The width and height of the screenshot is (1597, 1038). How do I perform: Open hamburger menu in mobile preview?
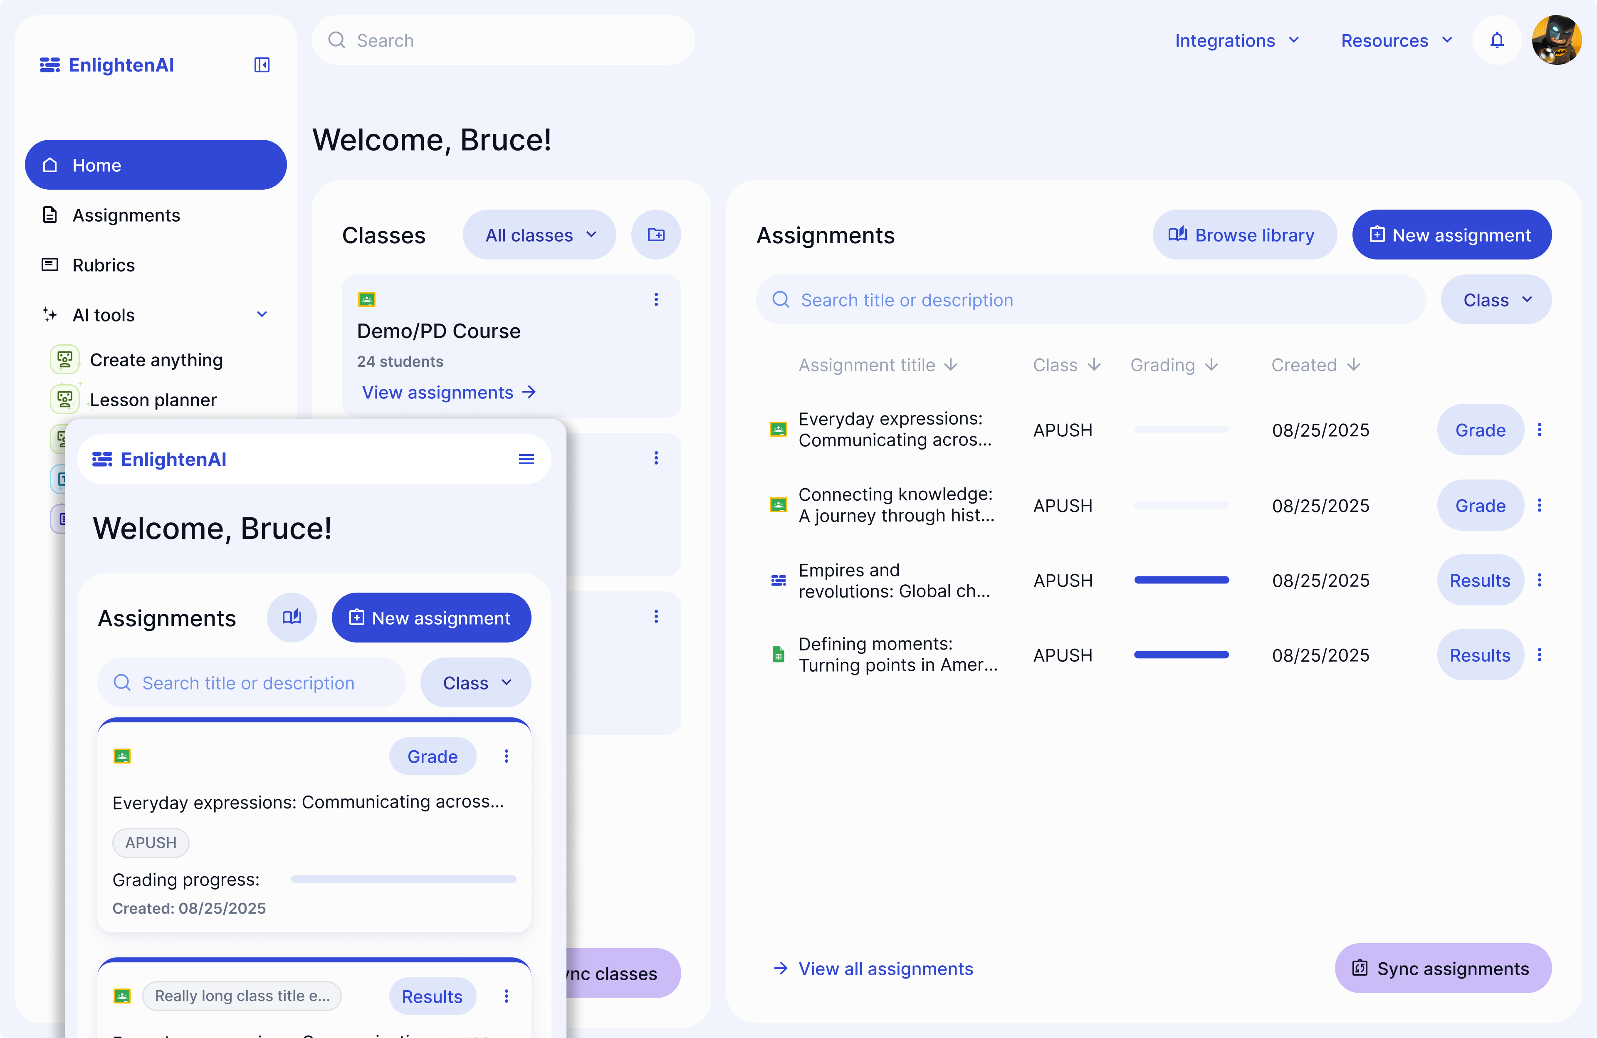click(526, 459)
